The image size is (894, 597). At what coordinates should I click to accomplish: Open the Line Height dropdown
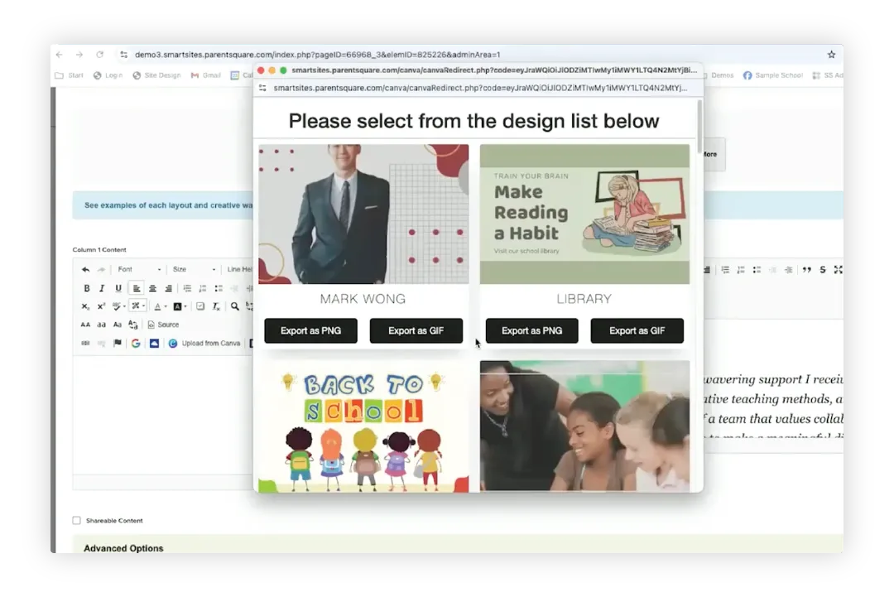pyautogui.click(x=239, y=269)
